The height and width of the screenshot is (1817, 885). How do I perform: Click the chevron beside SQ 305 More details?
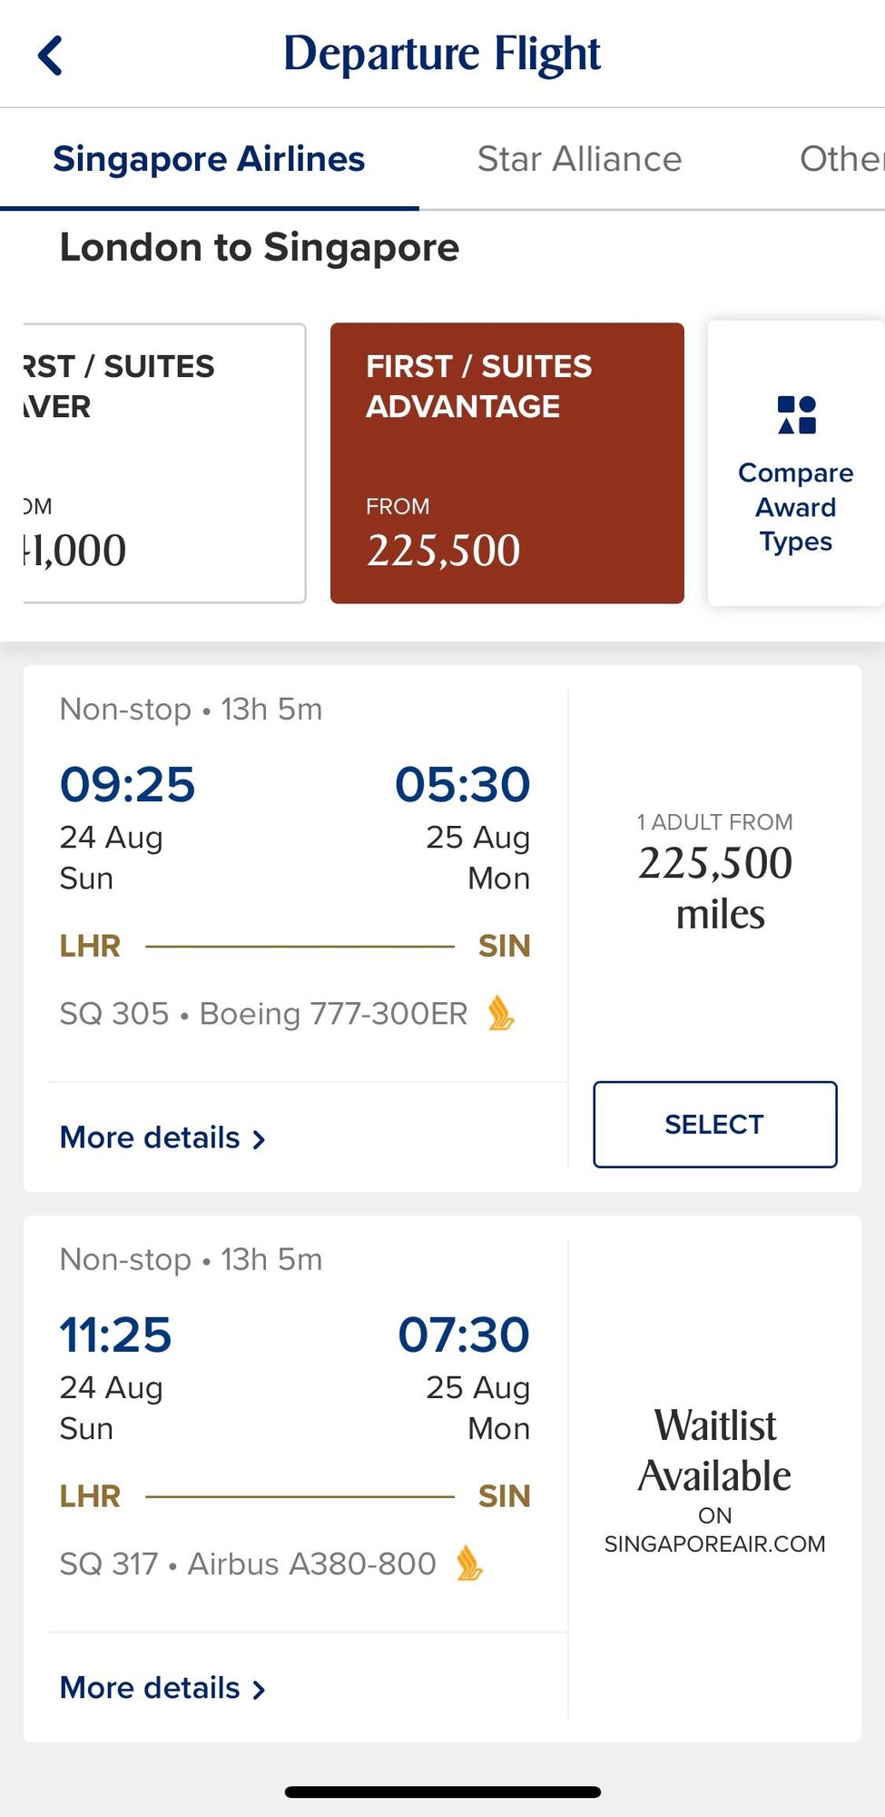259,1139
